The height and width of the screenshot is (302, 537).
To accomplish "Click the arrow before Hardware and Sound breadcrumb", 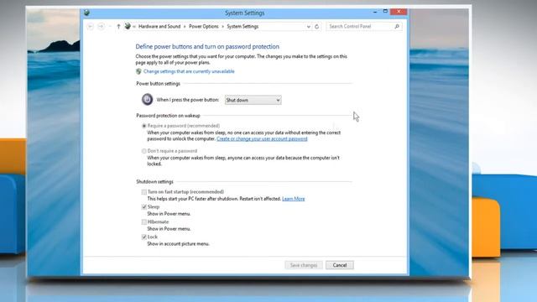I will [134, 26].
